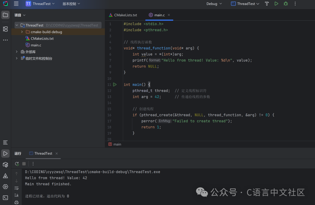Rerun ThreadTest in run panel
315x205 pixels.
(x=17, y=164)
